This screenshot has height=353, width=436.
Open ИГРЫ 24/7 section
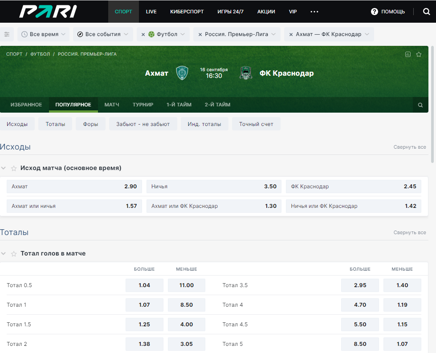pos(230,12)
